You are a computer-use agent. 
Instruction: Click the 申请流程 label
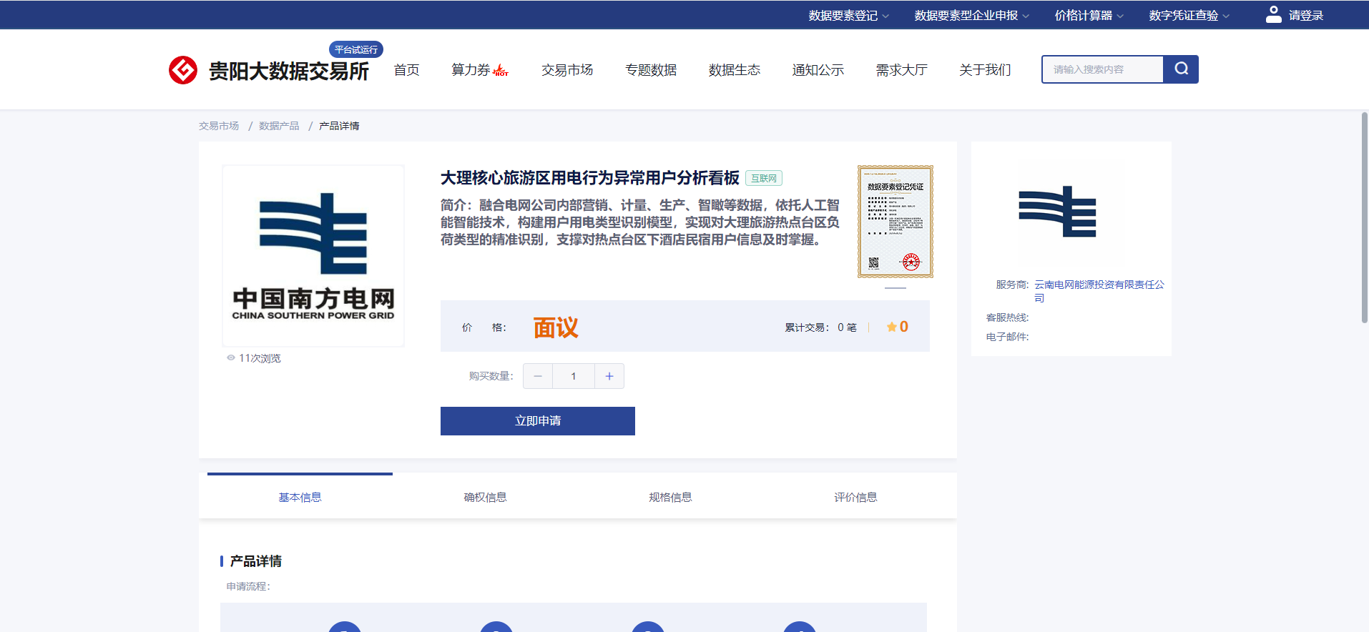[x=248, y=586]
